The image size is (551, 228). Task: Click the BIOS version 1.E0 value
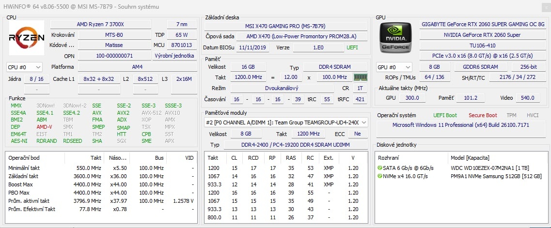(318, 47)
